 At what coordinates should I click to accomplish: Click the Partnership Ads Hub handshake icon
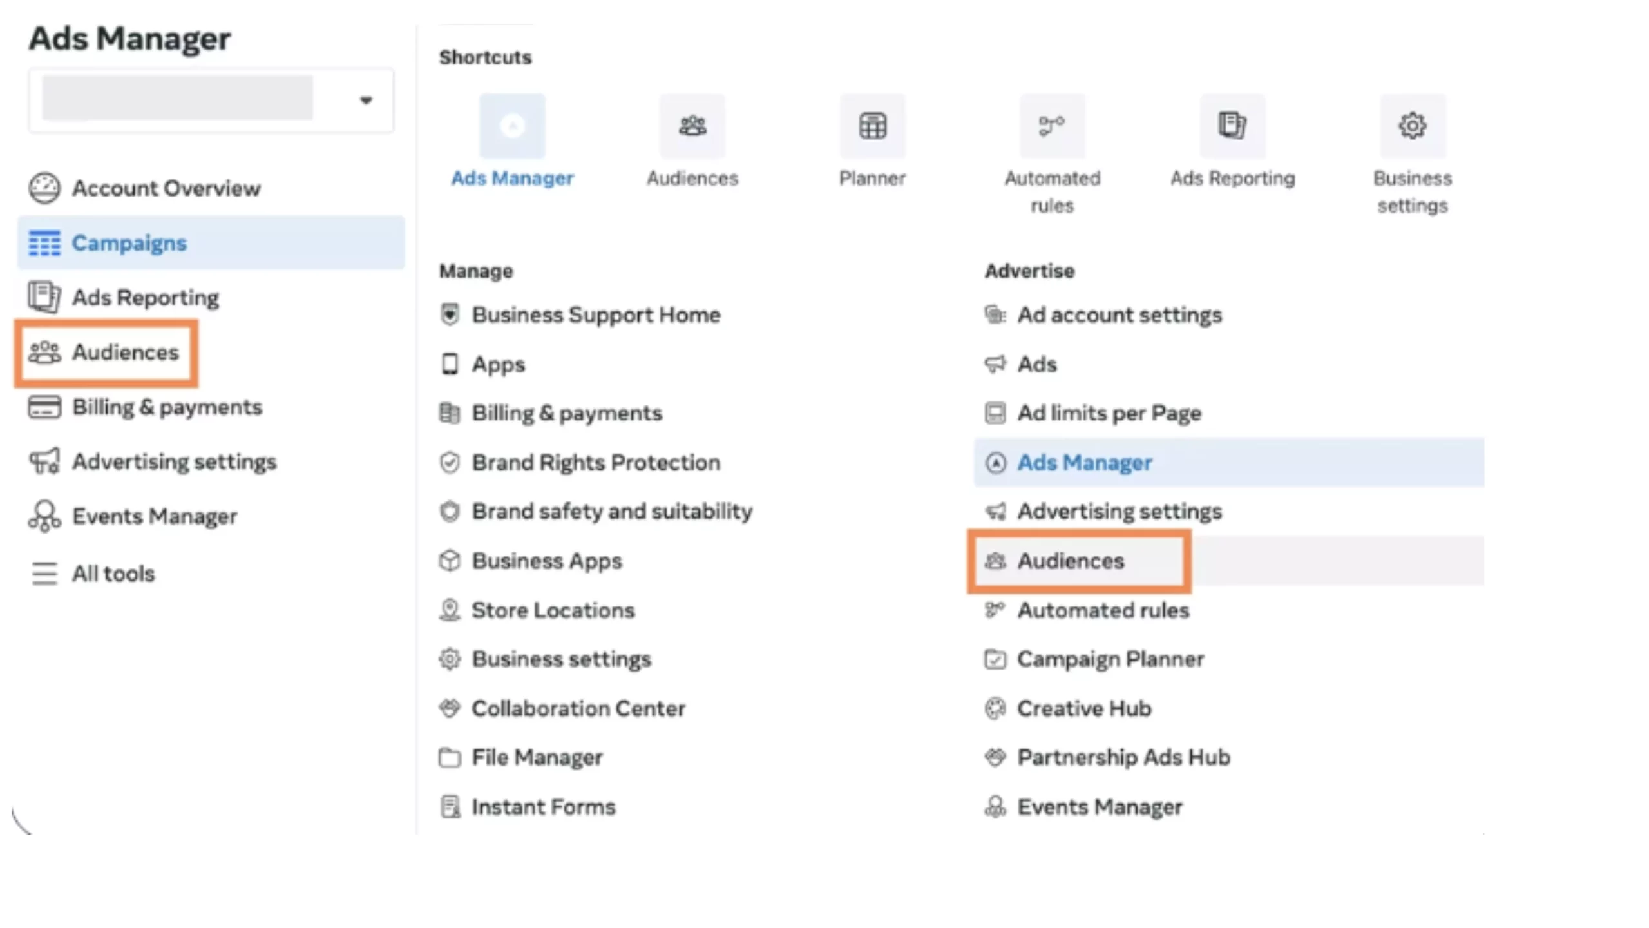click(x=995, y=757)
